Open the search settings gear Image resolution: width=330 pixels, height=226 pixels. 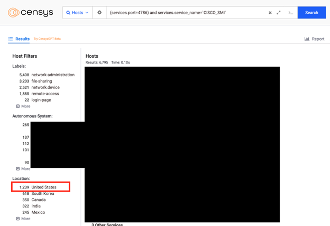point(99,13)
